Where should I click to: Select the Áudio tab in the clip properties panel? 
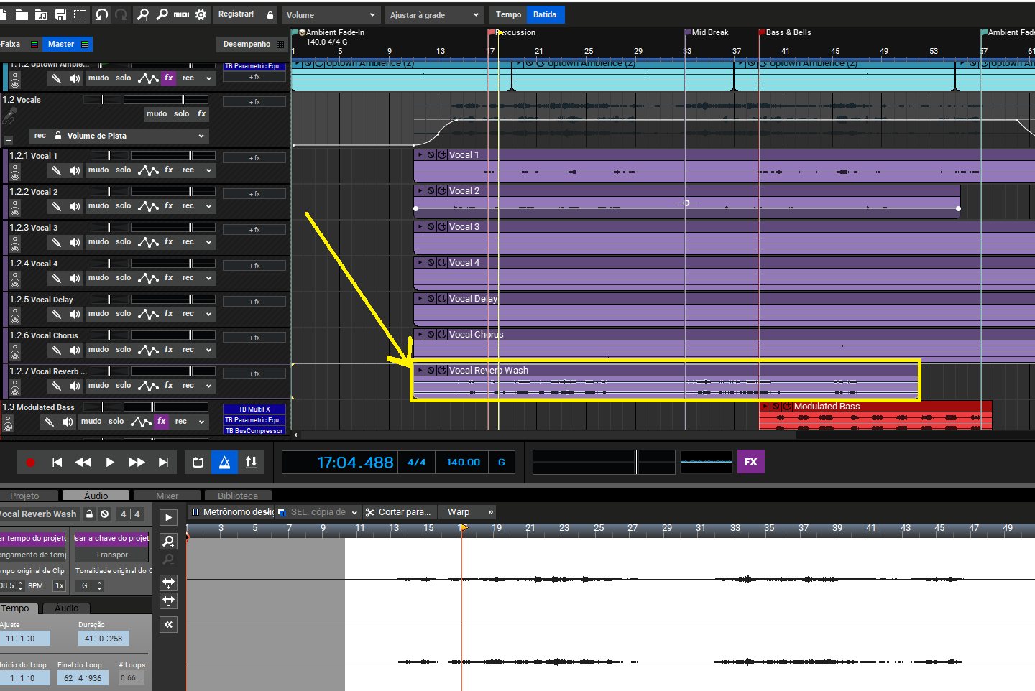point(67,608)
